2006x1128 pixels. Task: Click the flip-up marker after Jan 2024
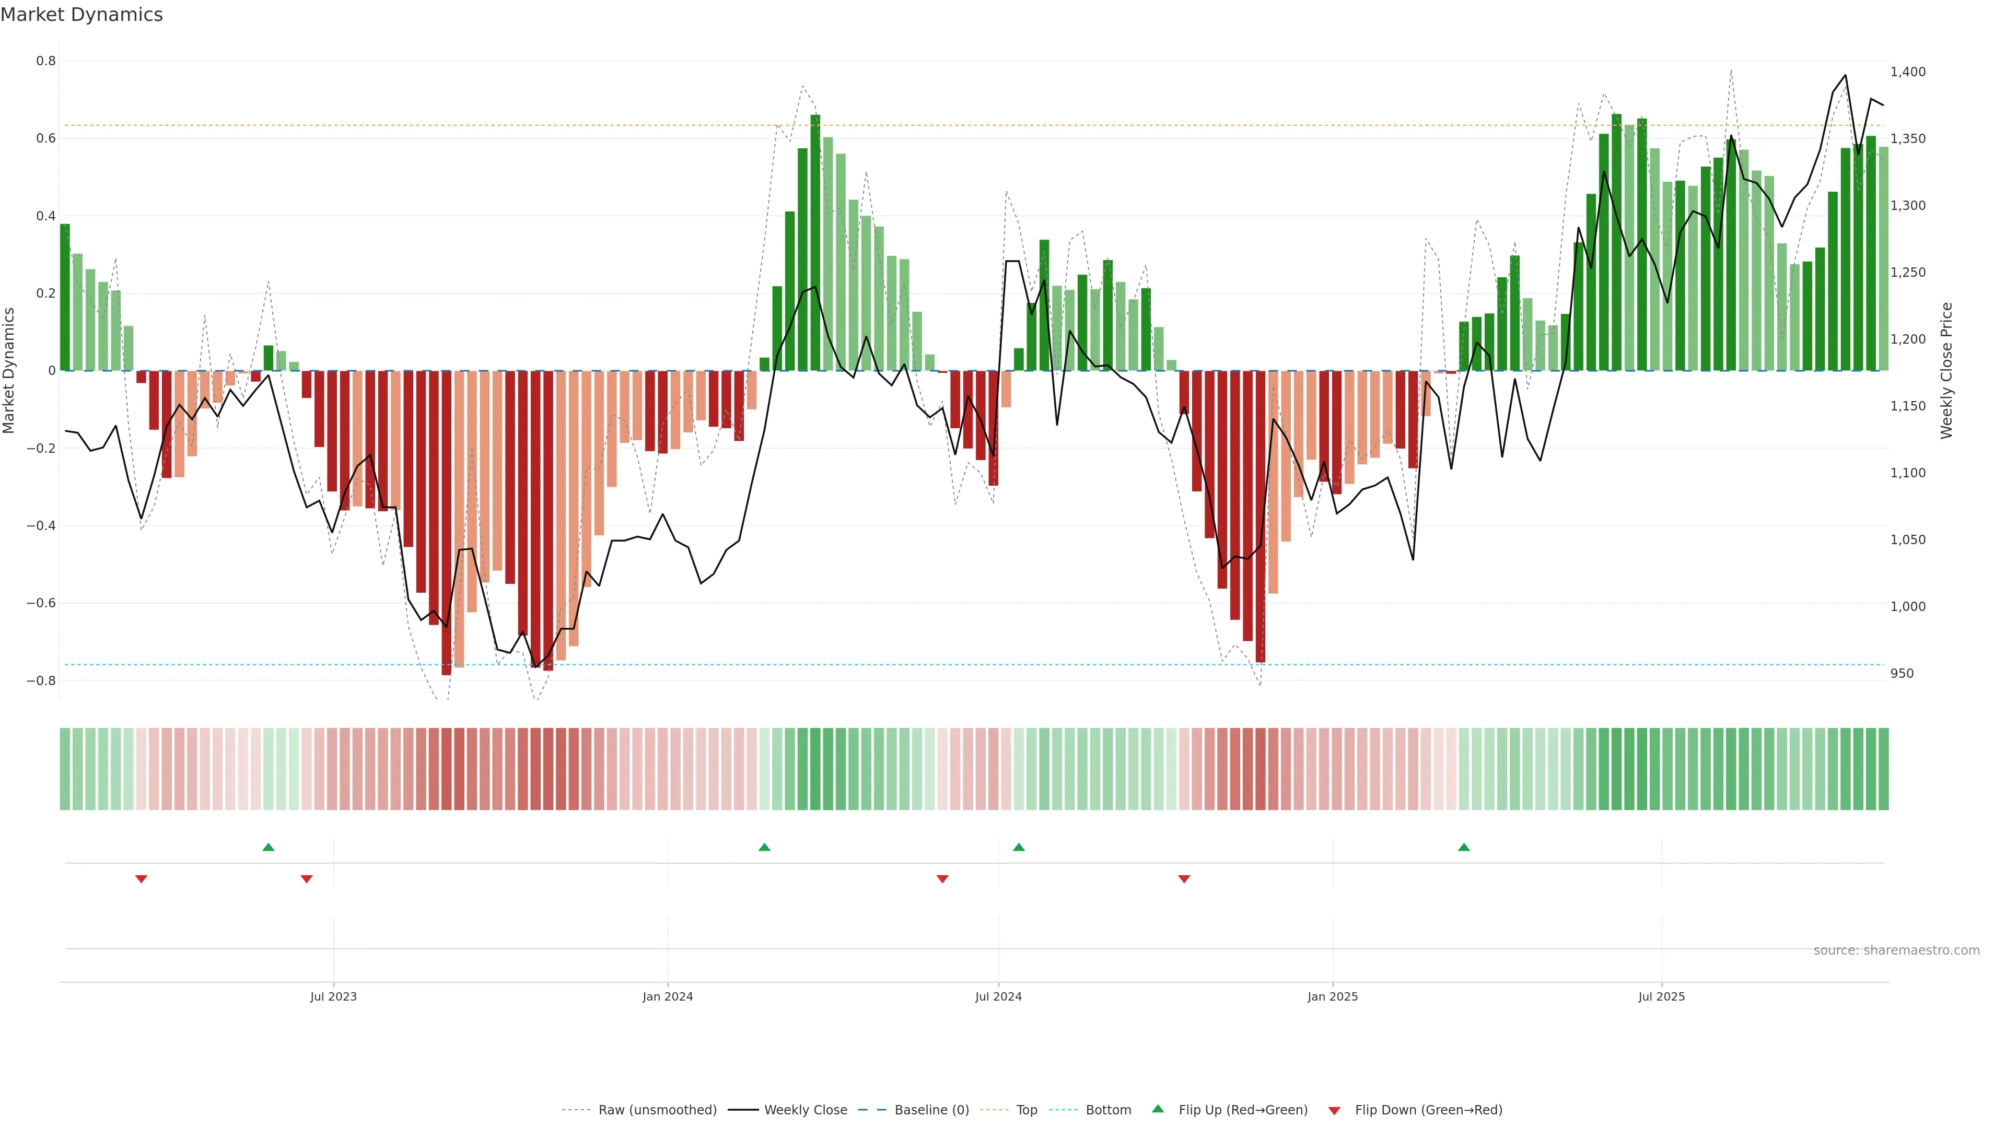[765, 847]
